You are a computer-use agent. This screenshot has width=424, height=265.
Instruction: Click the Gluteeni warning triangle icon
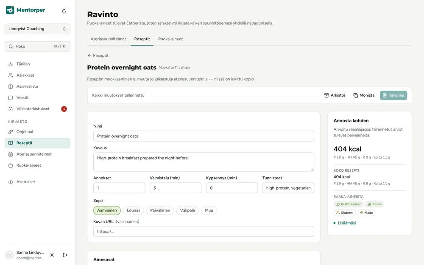coord(338,213)
